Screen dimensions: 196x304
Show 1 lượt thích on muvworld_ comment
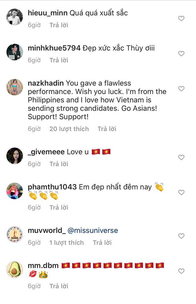(x=66, y=243)
